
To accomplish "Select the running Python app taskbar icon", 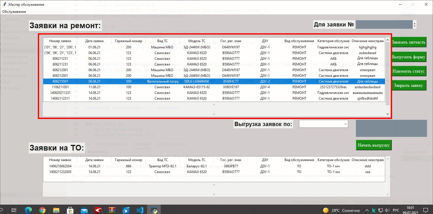I will (154, 210).
